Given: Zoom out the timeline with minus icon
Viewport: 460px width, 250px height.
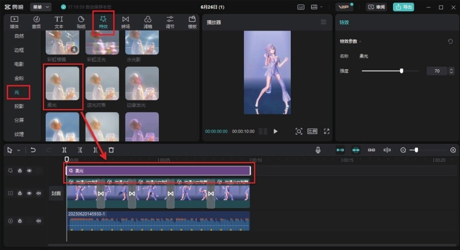Looking at the screenshot, I should [403, 150].
